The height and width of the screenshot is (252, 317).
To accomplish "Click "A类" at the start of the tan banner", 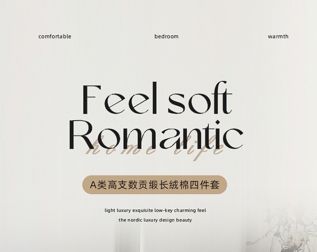I will tap(98, 185).
